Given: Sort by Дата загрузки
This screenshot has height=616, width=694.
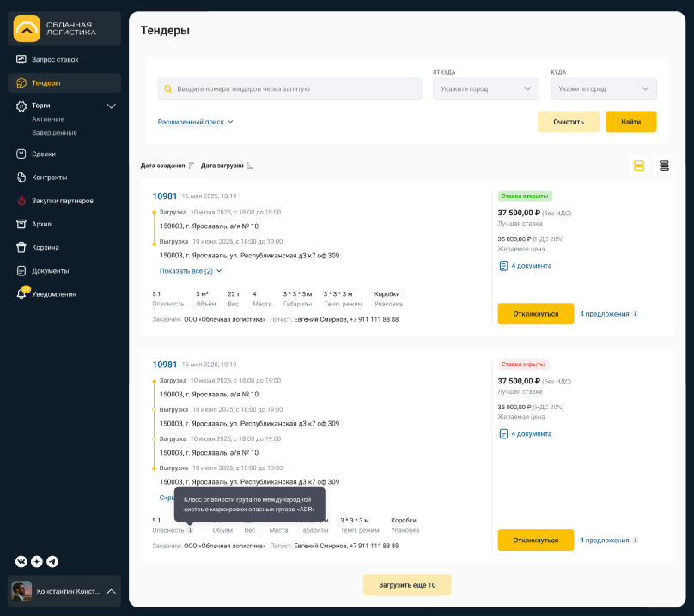Looking at the screenshot, I should [227, 166].
